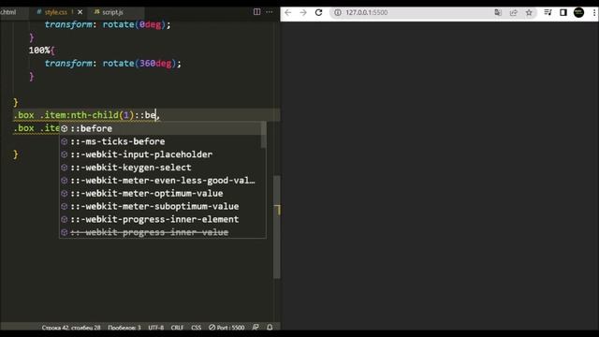
Task: Change the CSS language mode
Action: click(196, 328)
